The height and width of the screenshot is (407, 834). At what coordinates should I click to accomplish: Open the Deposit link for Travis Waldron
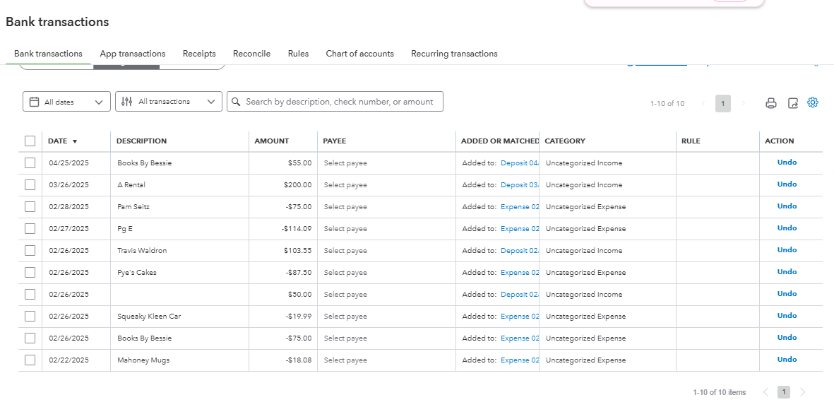click(519, 251)
